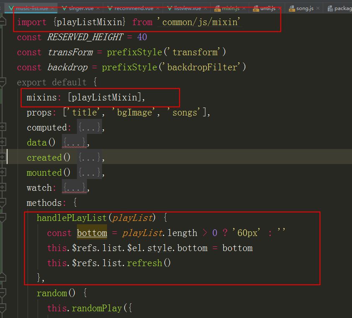This screenshot has height=318, width=352.
Task: Click the 'title' prop string
Action: pyautogui.click(x=83, y=113)
